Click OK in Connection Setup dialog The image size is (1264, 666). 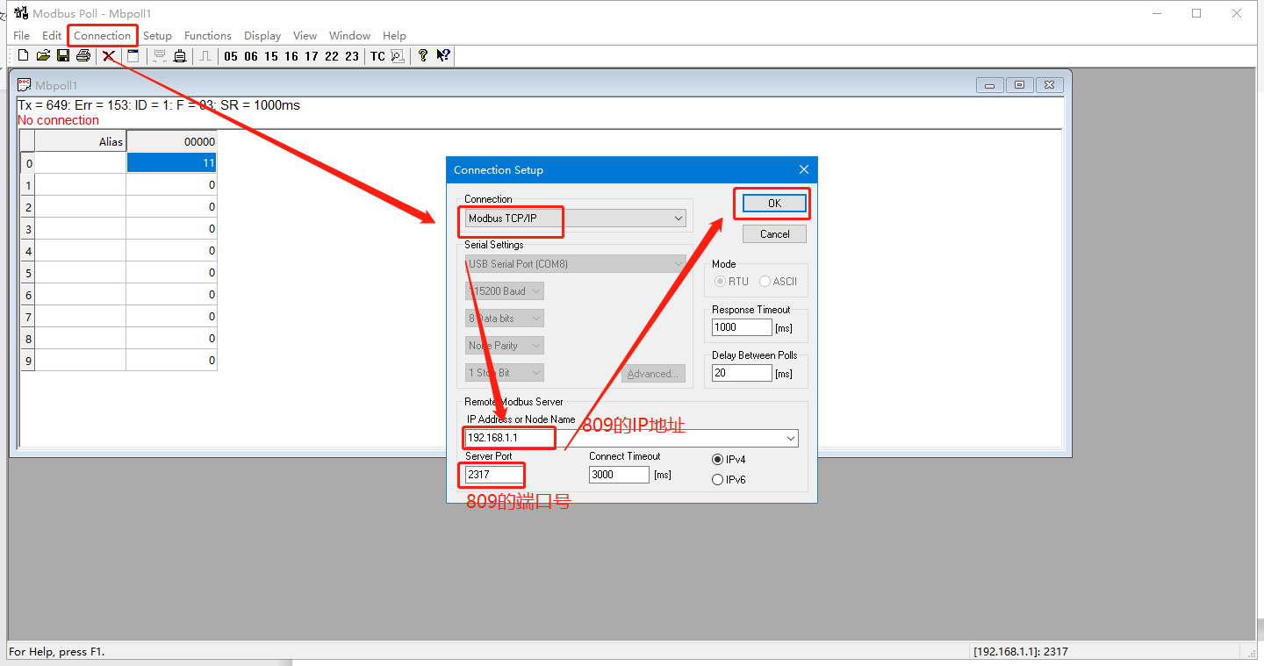[x=773, y=204]
